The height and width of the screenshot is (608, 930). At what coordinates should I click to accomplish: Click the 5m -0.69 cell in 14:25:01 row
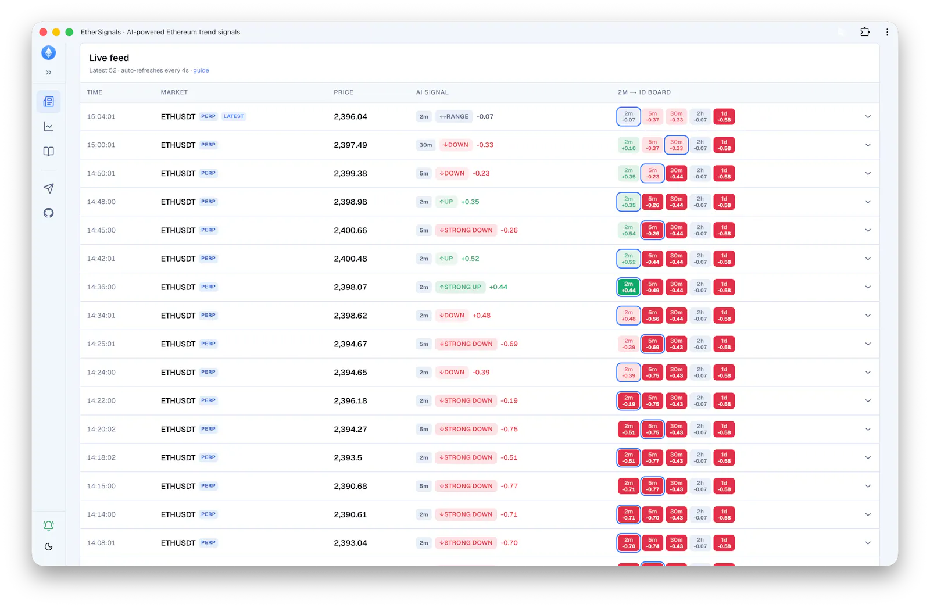pos(653,344)
